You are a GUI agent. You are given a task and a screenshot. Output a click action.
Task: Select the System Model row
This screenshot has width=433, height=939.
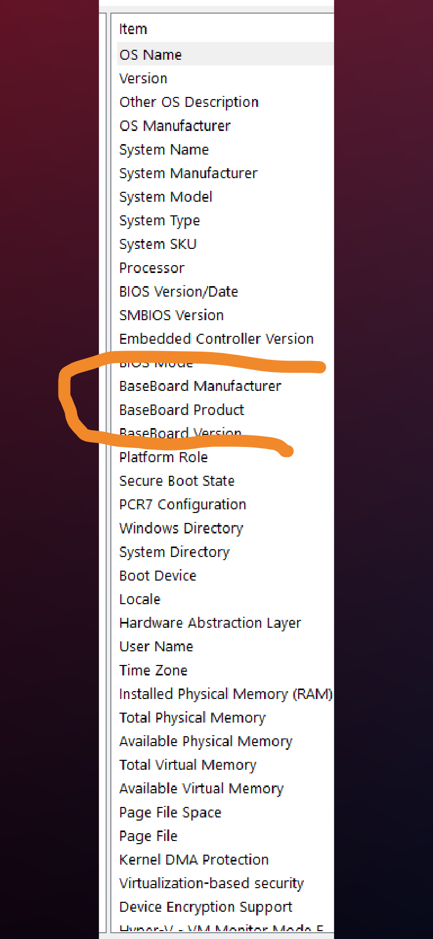[x=166, y=197]
